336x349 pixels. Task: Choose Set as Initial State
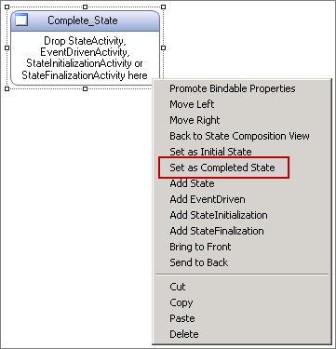210,152
